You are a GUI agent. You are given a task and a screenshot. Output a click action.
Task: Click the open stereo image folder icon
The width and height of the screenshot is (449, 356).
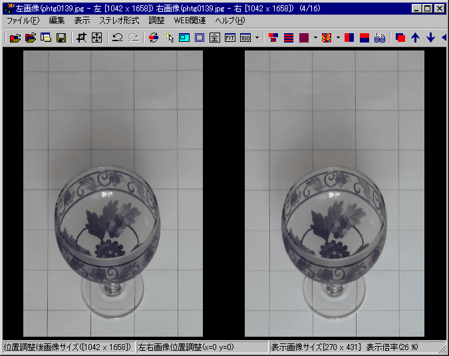click(x=15, y=38)
